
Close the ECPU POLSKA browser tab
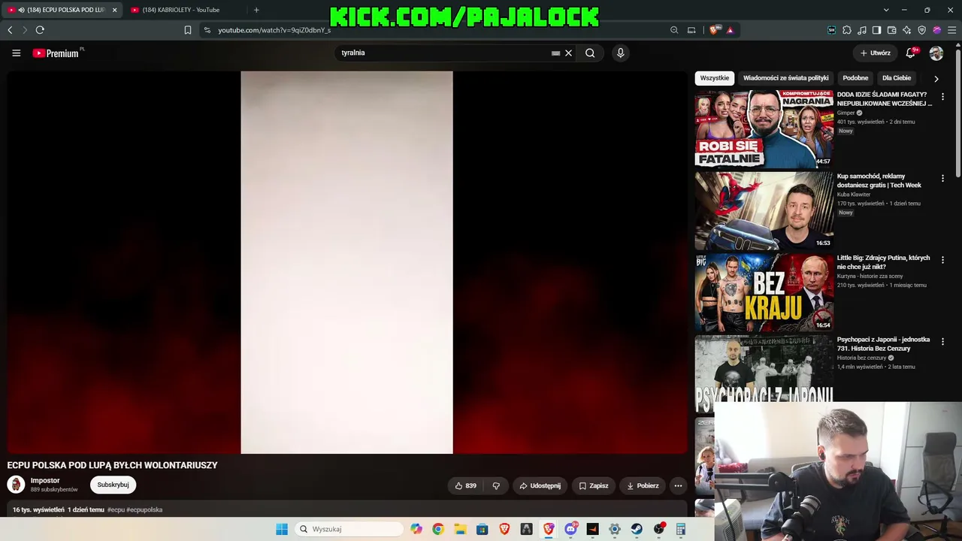[x=114, y=10]
